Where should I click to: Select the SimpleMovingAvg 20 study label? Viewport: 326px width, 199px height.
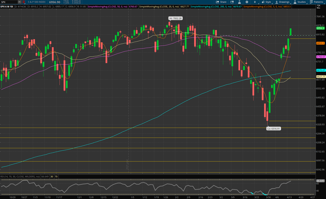tap(159, 7)
